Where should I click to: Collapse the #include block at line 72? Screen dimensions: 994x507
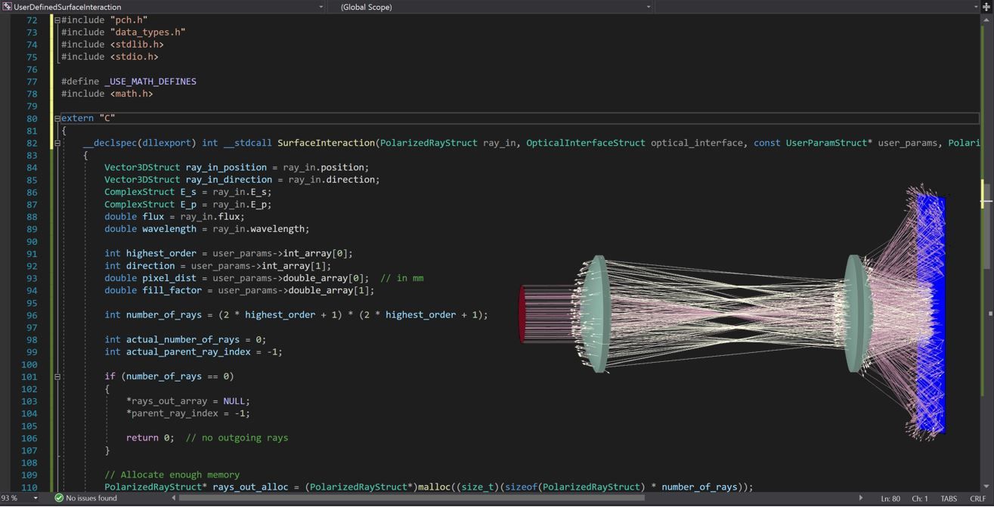click(x=57, y=20)
